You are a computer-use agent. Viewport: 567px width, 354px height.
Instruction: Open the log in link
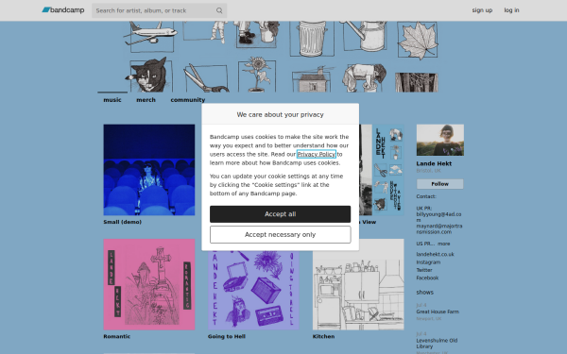pos(511,10)
